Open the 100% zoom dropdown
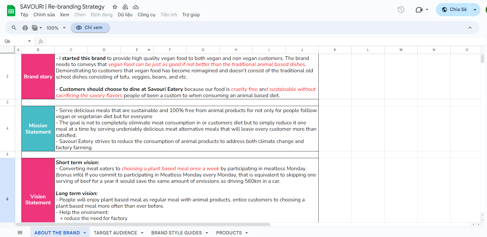The width and height of the screenshot is (487, 237). 56,28
